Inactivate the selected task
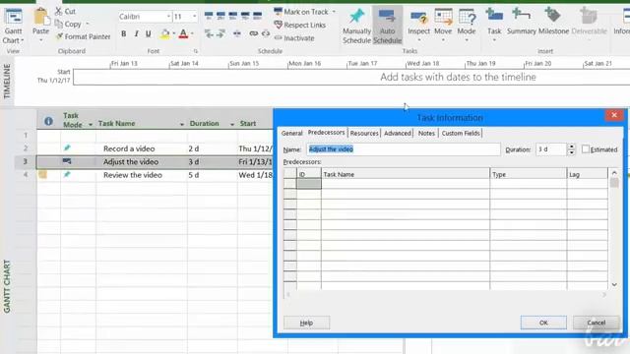 [x=294, y=38]
